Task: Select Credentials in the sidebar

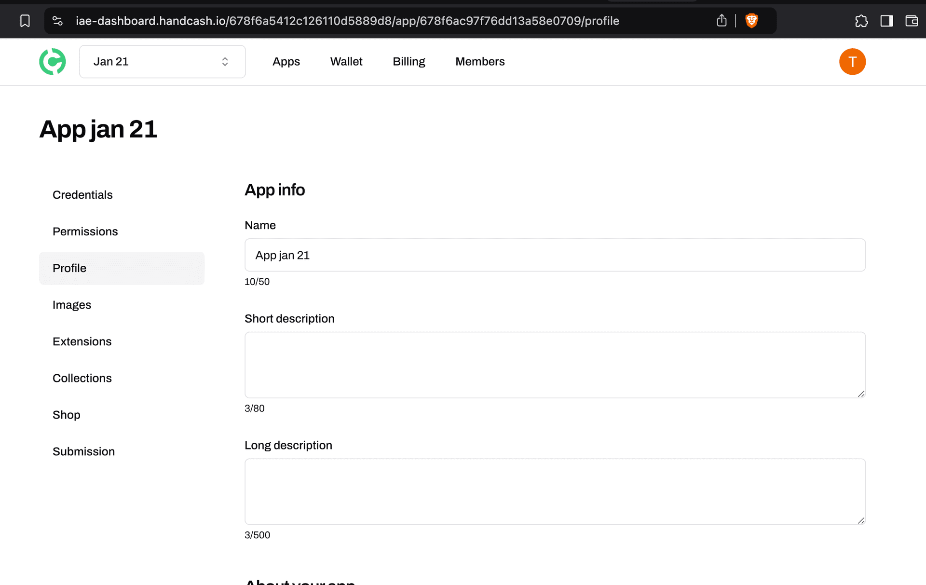Action: point(82,195)
